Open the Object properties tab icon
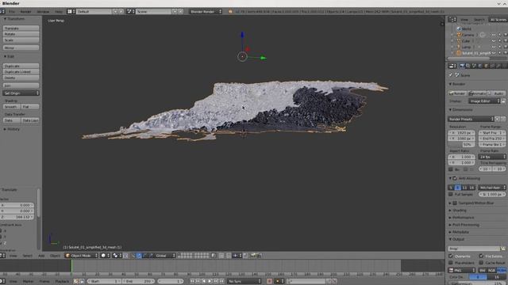The height and width of the screenshot is (285, 508). tap(487, 66)
